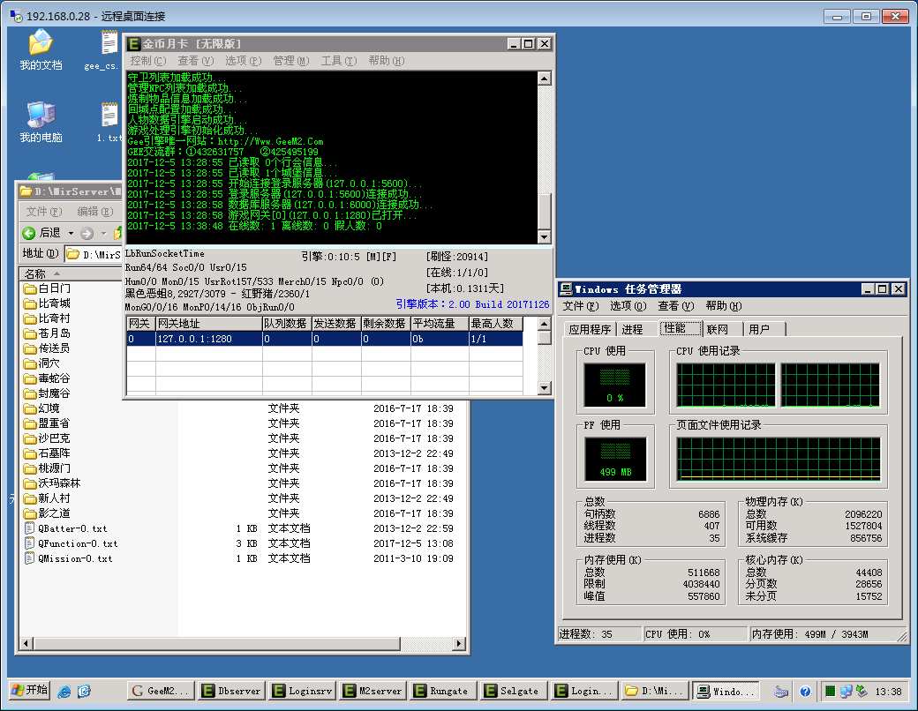
Task: Open 文件(F) menu in Task Manager
Action: click(x=581, y=306)
